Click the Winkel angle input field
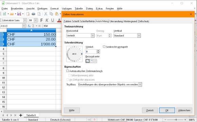 coord(91,51)
